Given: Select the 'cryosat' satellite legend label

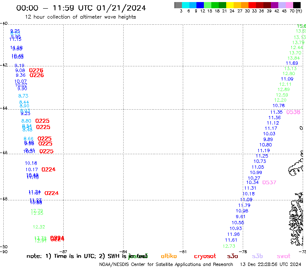Looking at the screenshot, I should coord(205,256).
